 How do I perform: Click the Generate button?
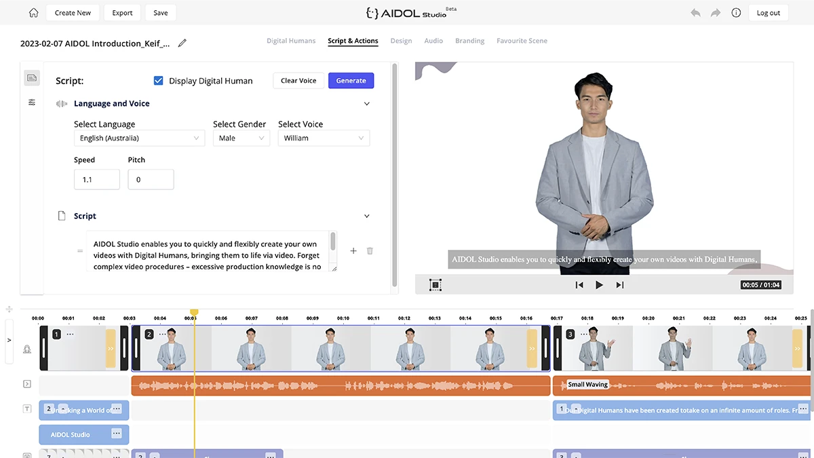(351, 81)
